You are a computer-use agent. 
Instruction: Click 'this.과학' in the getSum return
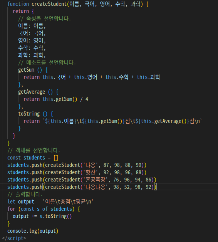149,77
